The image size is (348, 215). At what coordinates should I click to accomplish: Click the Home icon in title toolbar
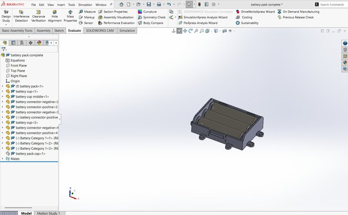point(121,4)
